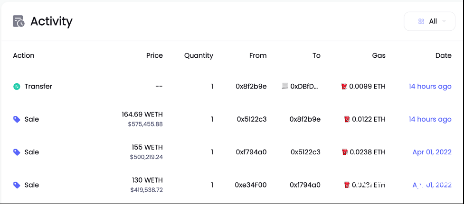
Task: Click the Price column header
Action: [x=154, y=55]
